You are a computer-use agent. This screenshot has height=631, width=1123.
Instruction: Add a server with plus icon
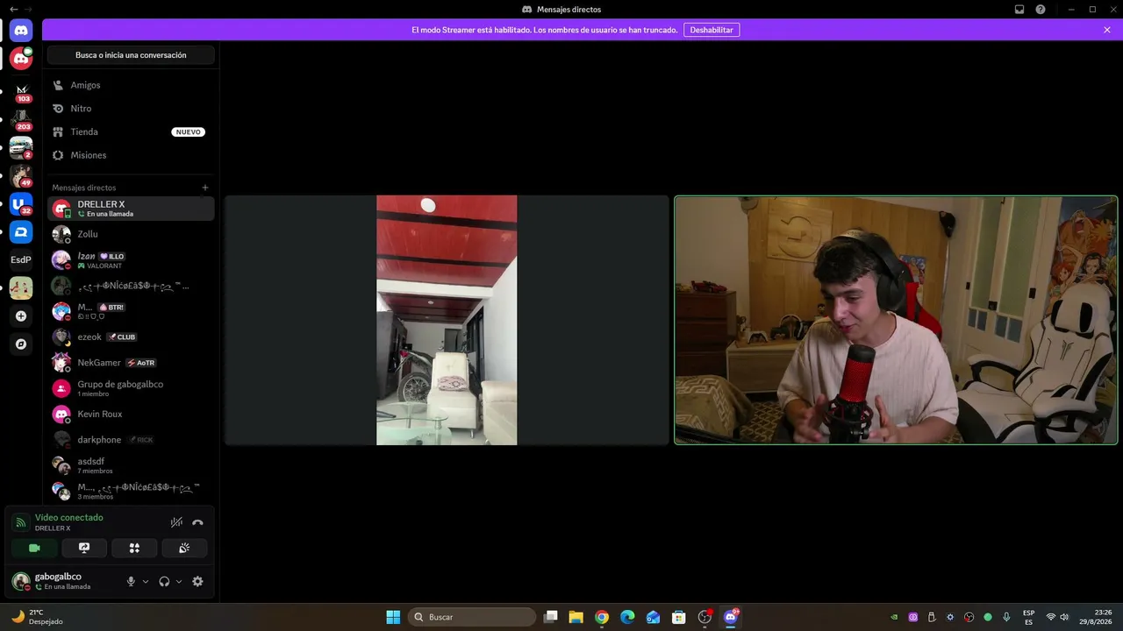pos(21,316)
